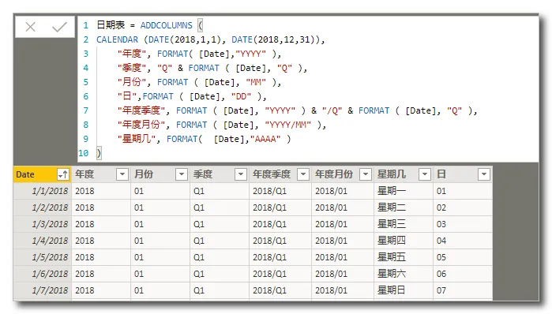The image size is (552, 314).
Task: Commit the formula with the checkmark icon
Action: (59, 27)
